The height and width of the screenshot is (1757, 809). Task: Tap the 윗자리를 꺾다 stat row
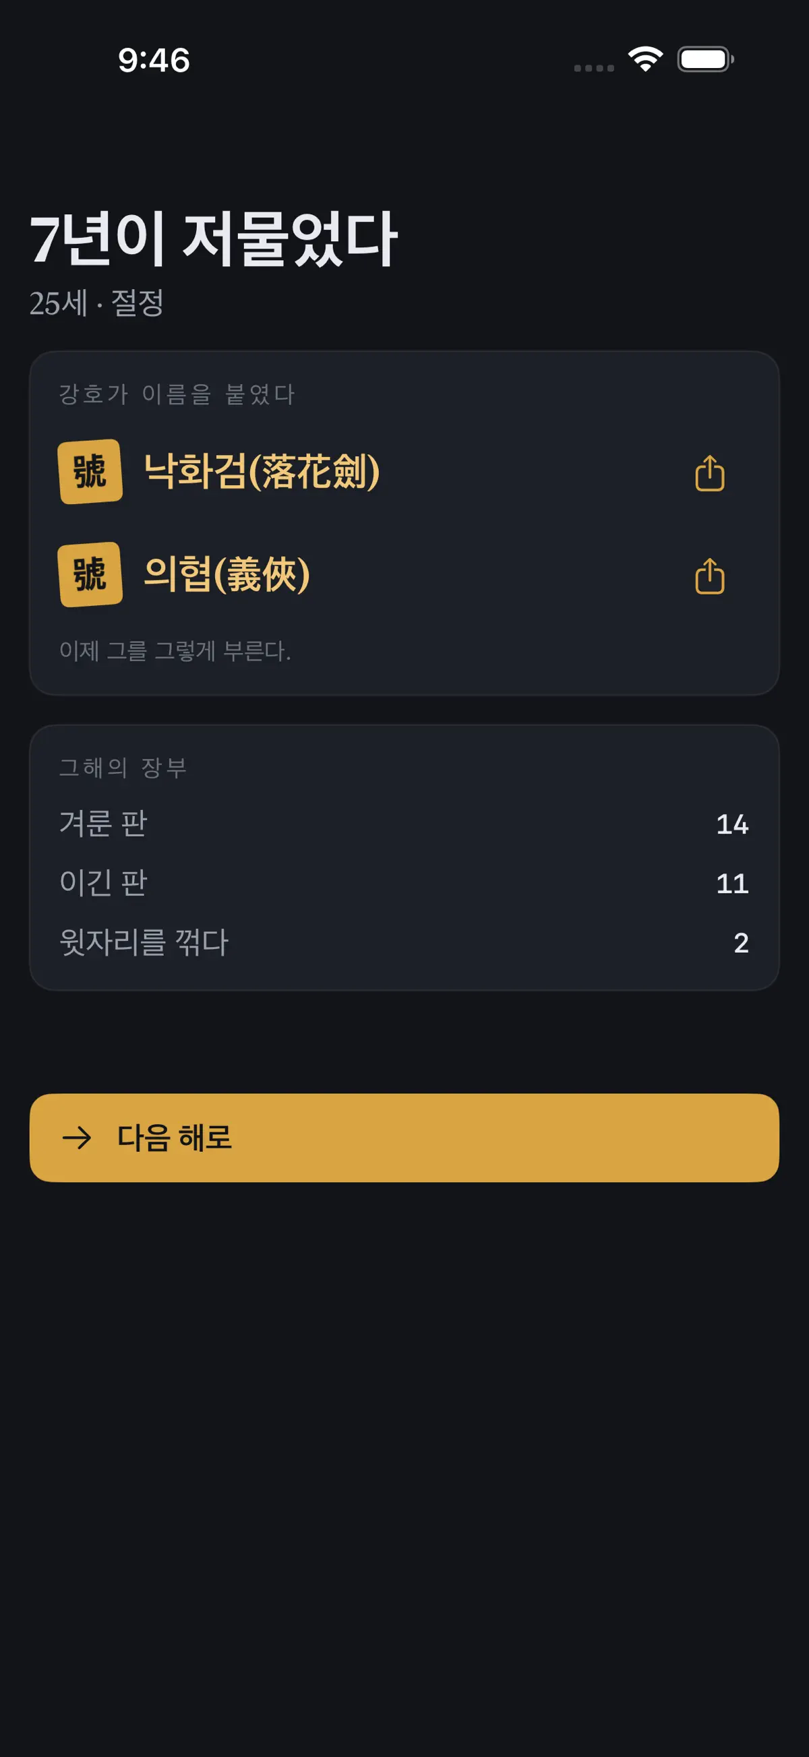pyautogui.click(x=404, y=943)
